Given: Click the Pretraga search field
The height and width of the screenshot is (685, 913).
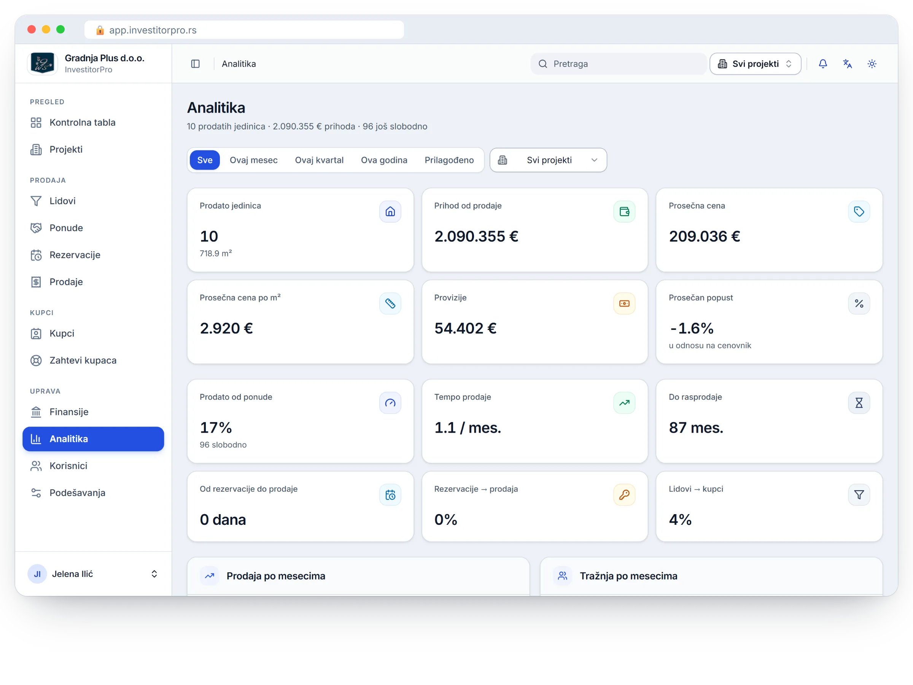Looking at the screenshot, I should (618, 64).
